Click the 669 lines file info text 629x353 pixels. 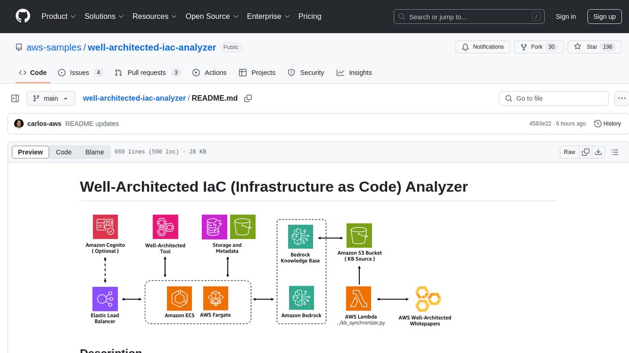160,152
